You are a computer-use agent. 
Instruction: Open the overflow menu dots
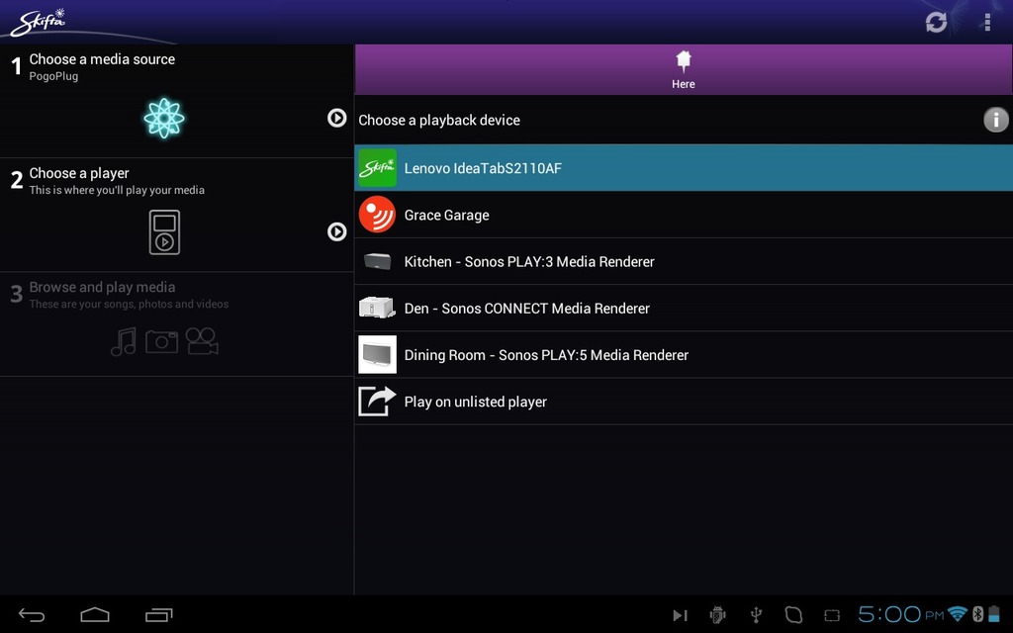pos(987,22)
